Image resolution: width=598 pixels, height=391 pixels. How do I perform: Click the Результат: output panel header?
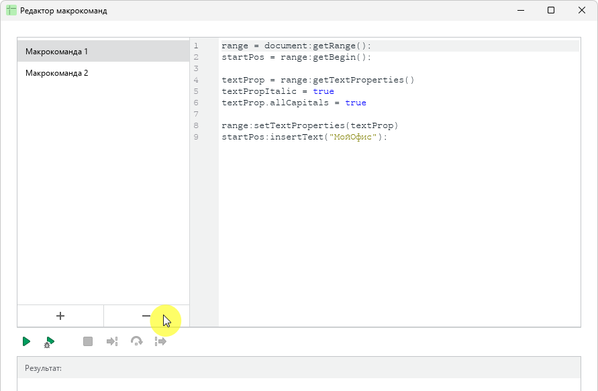pos(299,368)
